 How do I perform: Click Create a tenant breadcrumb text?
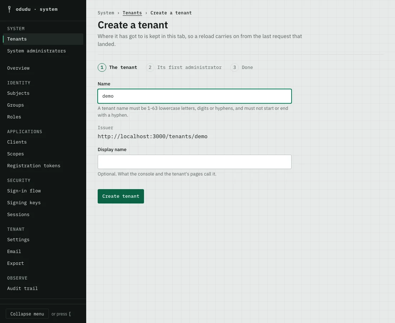[x=171, y=13]
